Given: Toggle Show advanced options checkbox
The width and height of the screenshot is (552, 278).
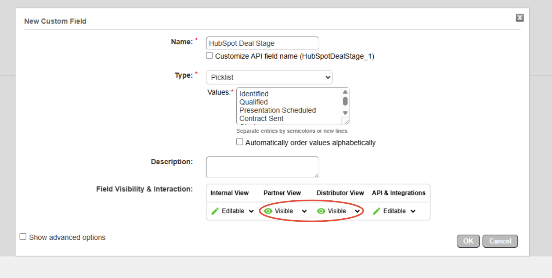Looking at the screenshot, I should tap(23, 237).
